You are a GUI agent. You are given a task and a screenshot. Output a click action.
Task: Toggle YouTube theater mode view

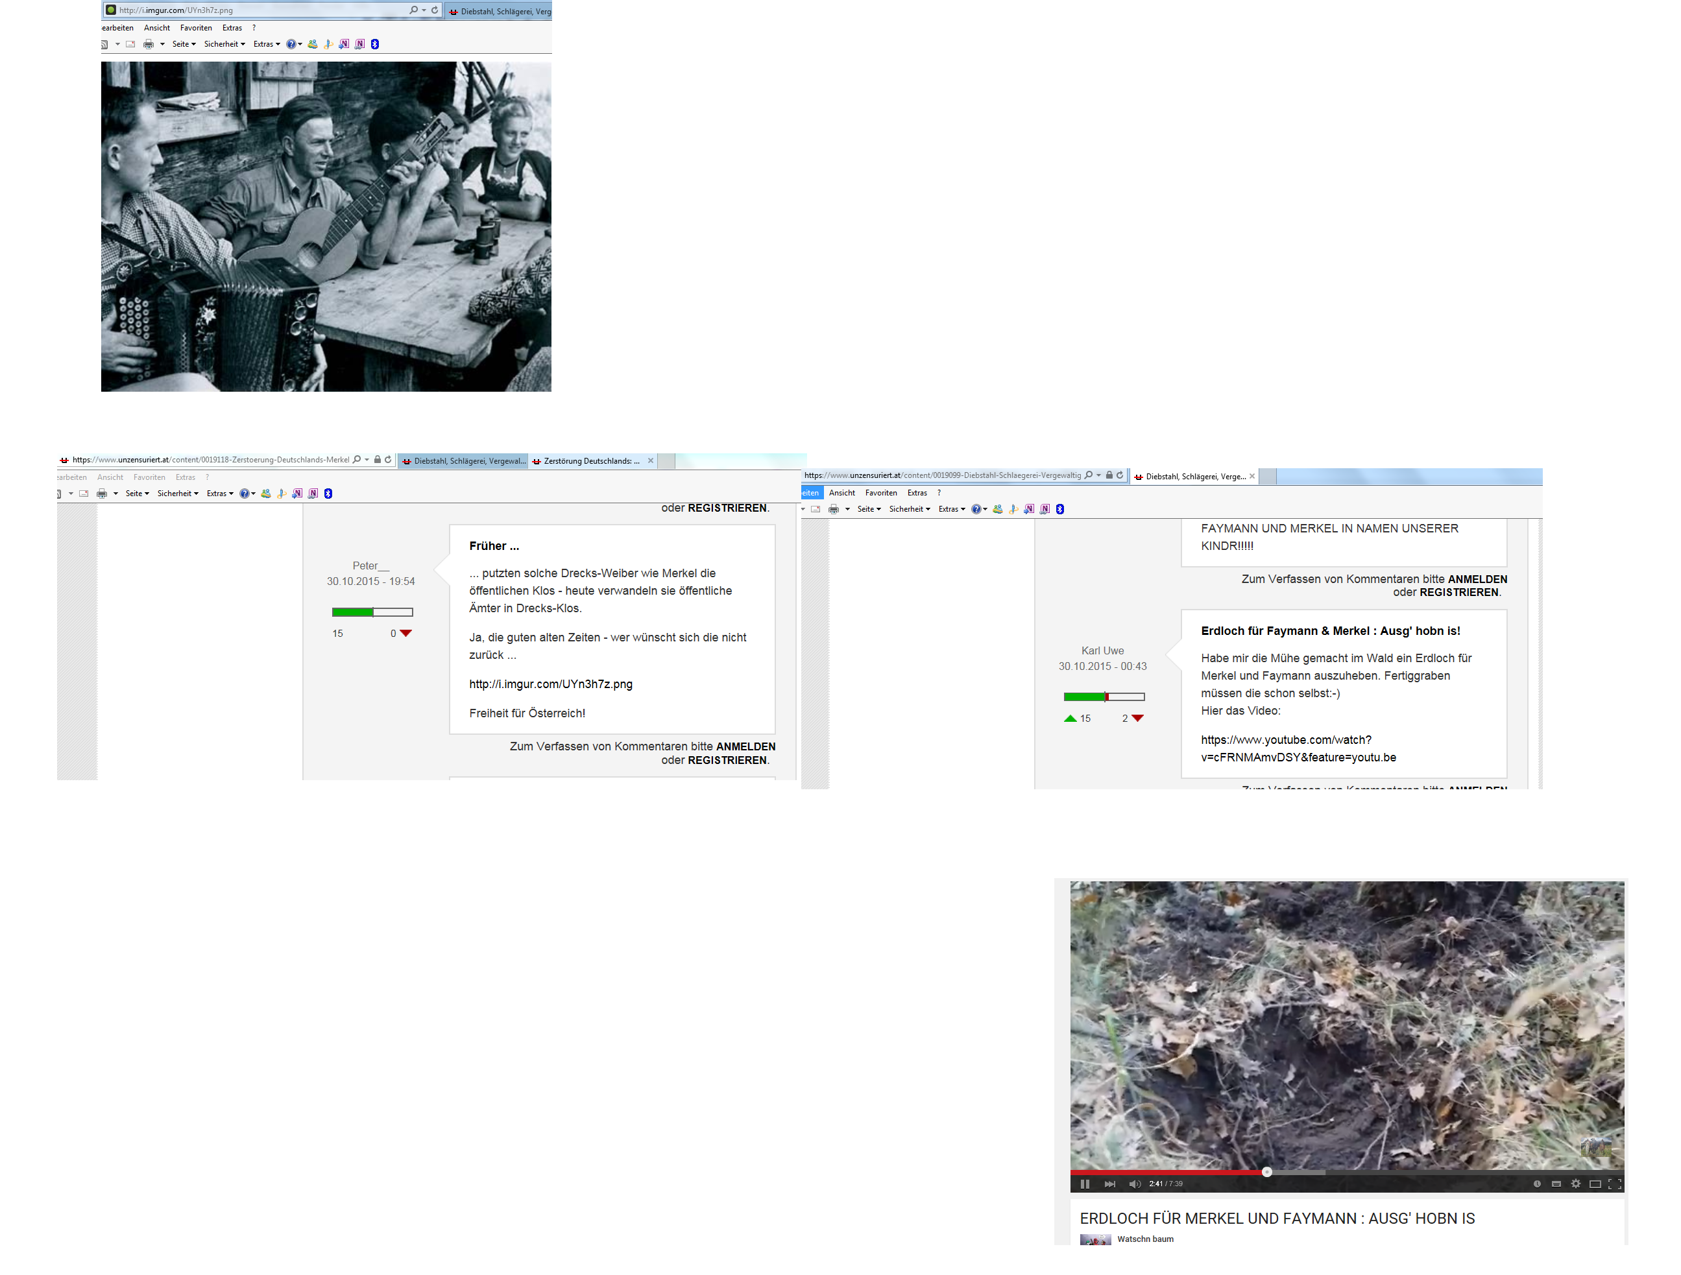pyautogui.click(x=1595, y=1184)
